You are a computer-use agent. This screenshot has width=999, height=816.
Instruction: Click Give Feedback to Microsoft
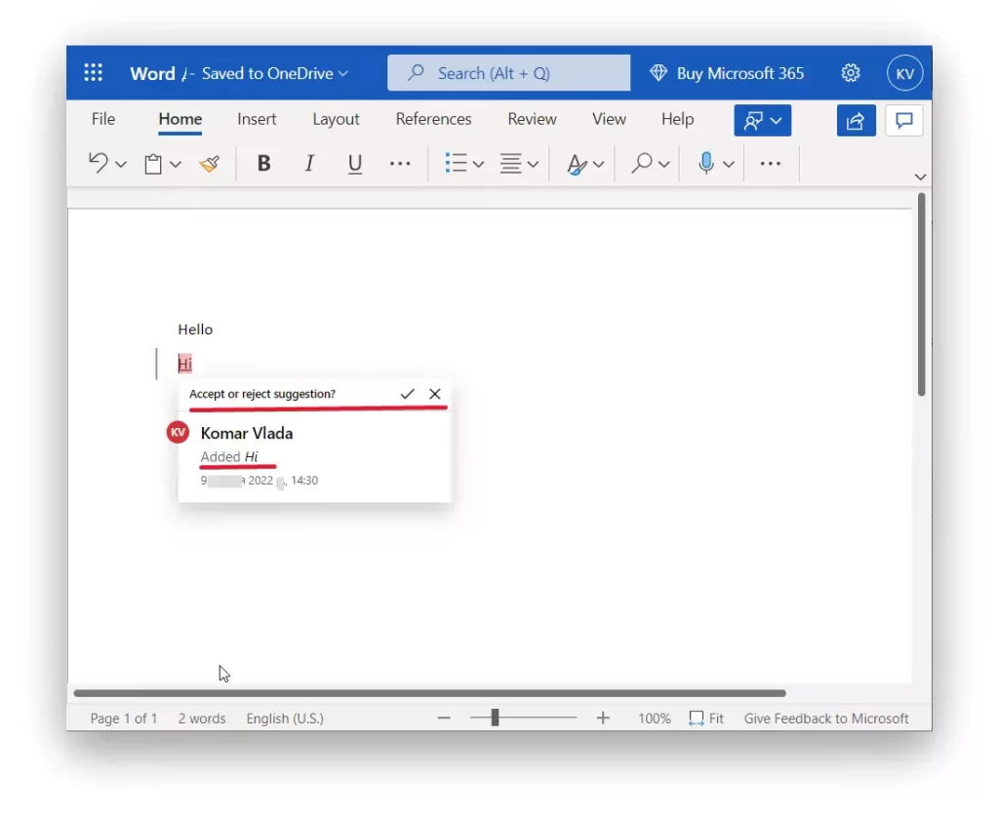pyautogui.click(x=826, y=719)
